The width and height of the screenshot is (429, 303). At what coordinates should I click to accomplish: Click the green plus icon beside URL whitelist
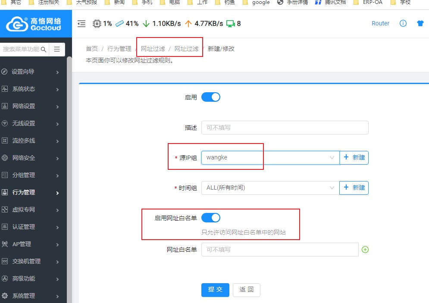(365, 250)
